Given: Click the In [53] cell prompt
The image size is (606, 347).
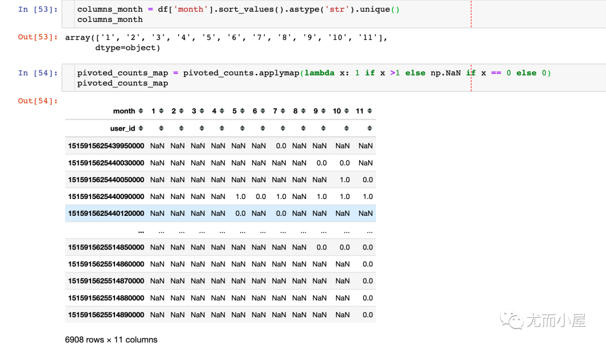Looking at the screenshot, I should (x=38, y=10).
